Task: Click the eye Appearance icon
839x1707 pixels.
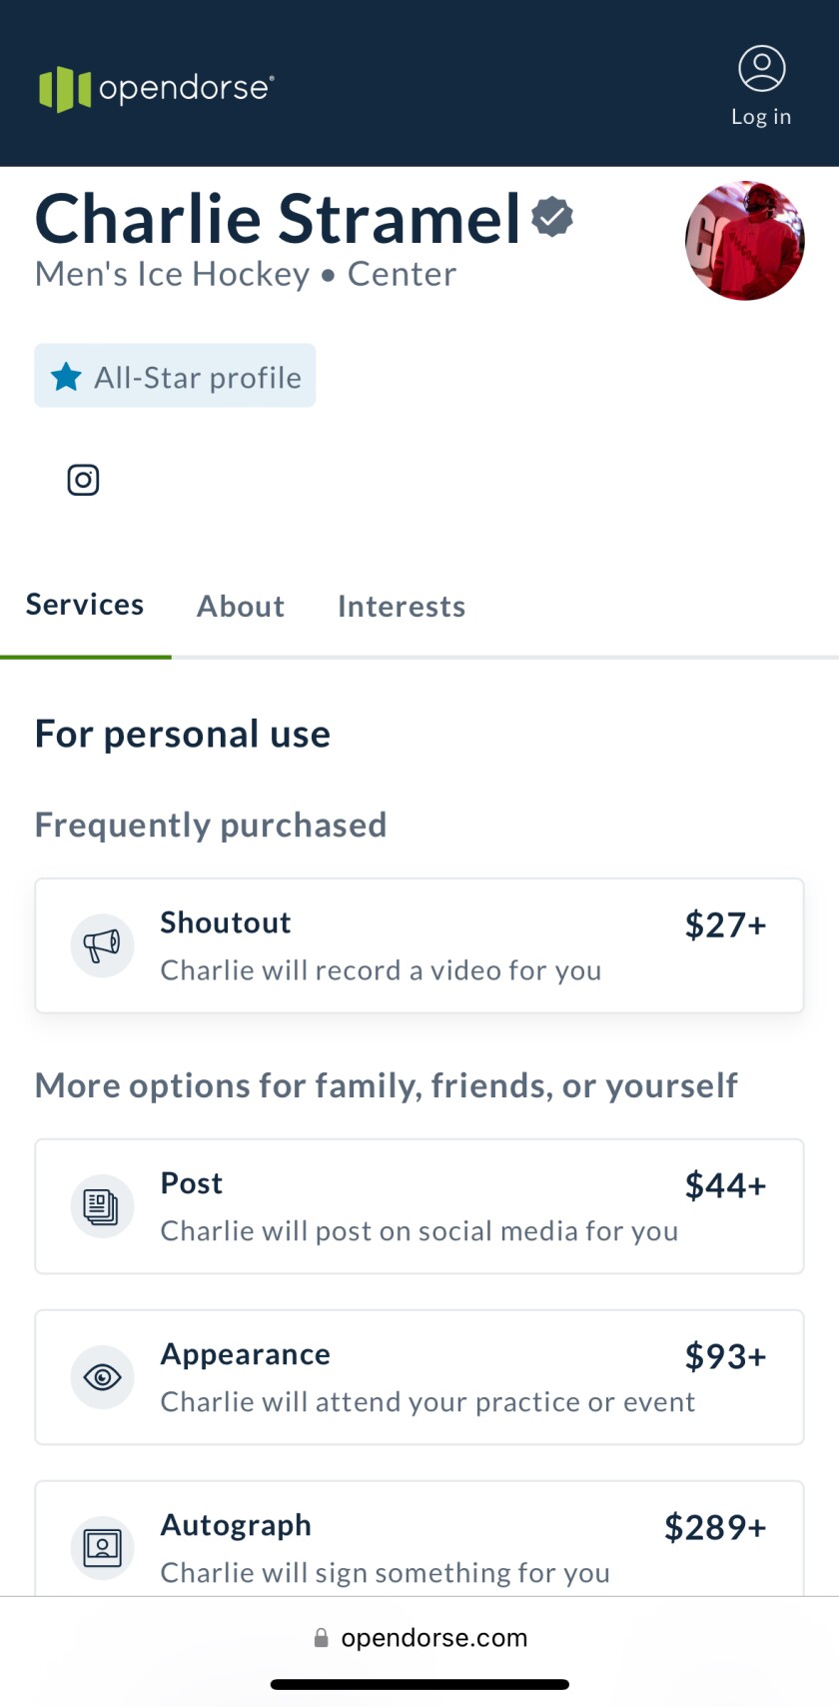Action: [x=102, y=1377]
